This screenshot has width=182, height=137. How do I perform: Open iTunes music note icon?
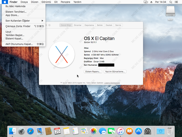pos(120,131)
